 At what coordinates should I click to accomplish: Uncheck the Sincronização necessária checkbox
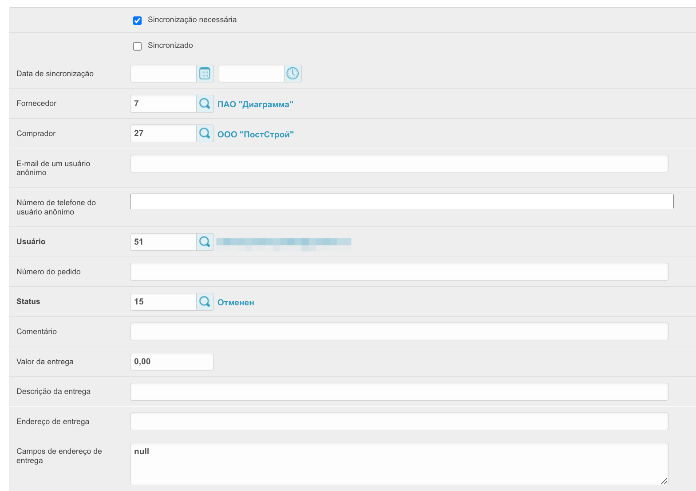(x=138, y=20)
